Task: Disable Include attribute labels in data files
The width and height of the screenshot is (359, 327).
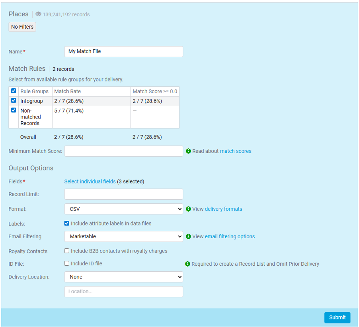Action: (67, 224)
